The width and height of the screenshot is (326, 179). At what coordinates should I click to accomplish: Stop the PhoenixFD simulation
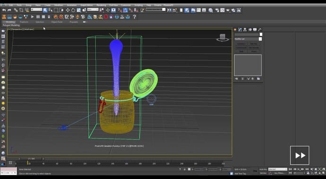[43, 17]
